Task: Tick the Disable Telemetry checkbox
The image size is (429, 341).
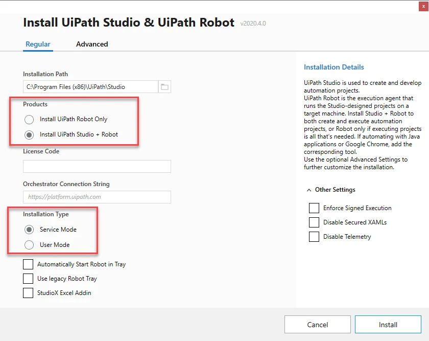Action: click(x=314, y=236)
